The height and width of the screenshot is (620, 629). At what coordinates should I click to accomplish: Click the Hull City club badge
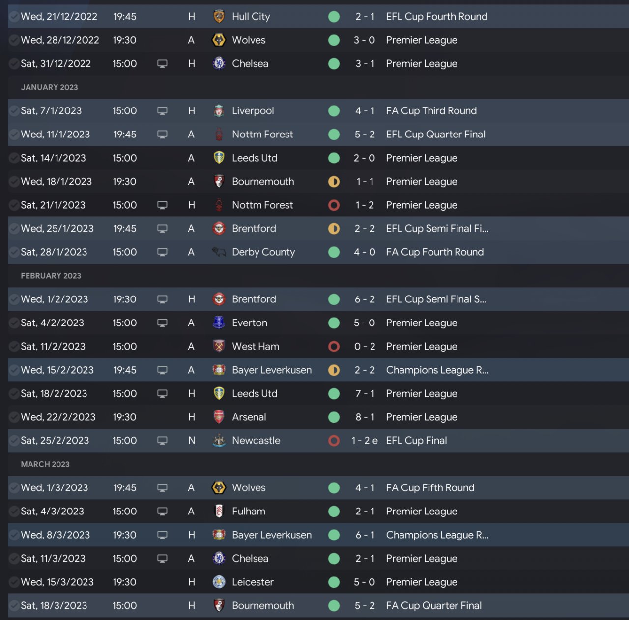219,17
